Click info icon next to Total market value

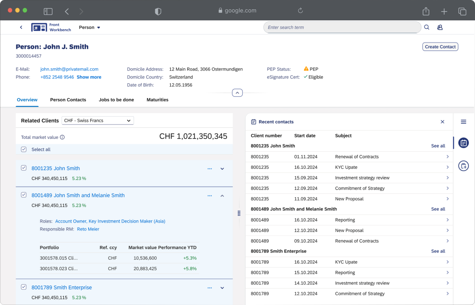point(62,137)
